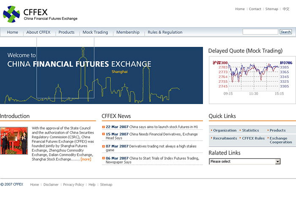
Task: Open the Disclaimer footer link
Action: (51, 185)
